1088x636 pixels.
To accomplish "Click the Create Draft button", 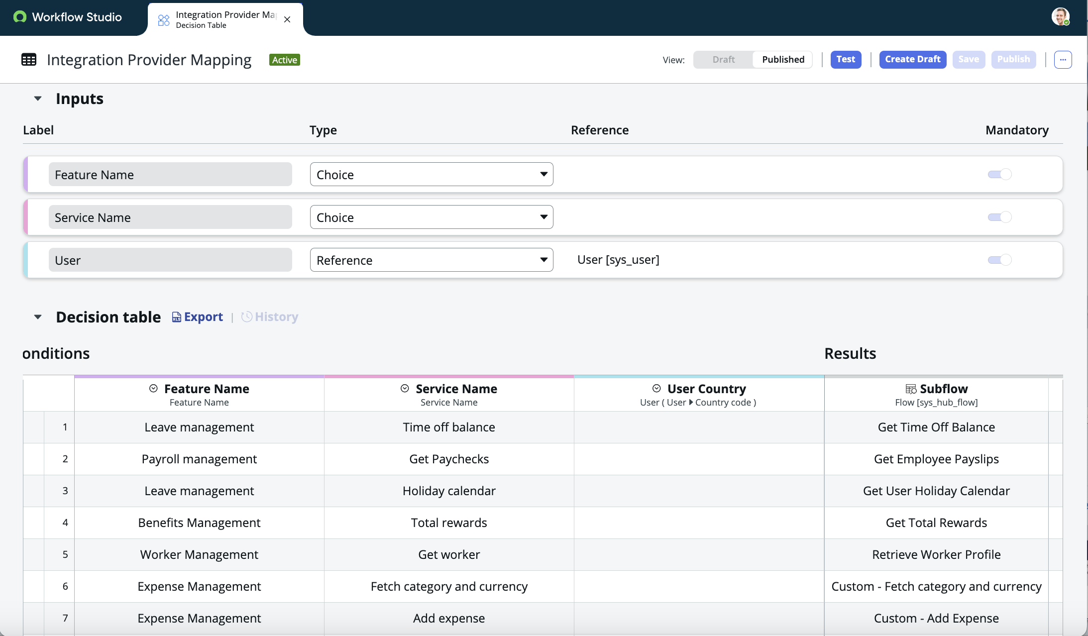I will click(x=912, y=59).
